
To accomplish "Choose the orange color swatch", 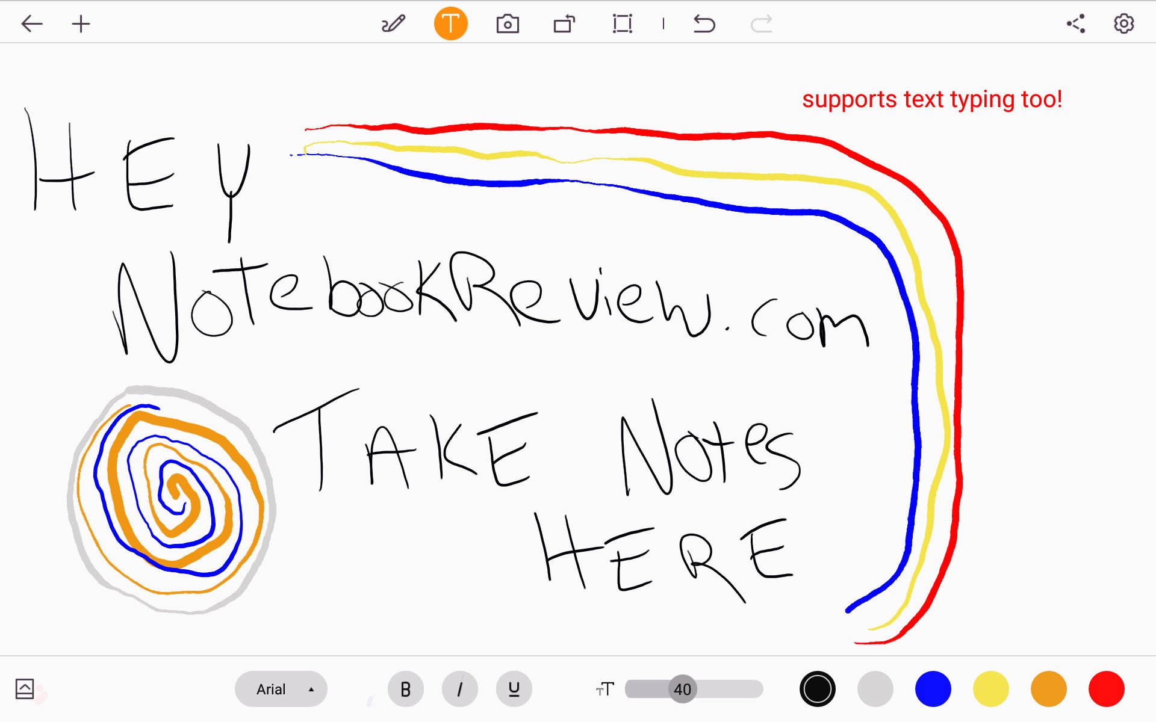I will (1048, 689).
